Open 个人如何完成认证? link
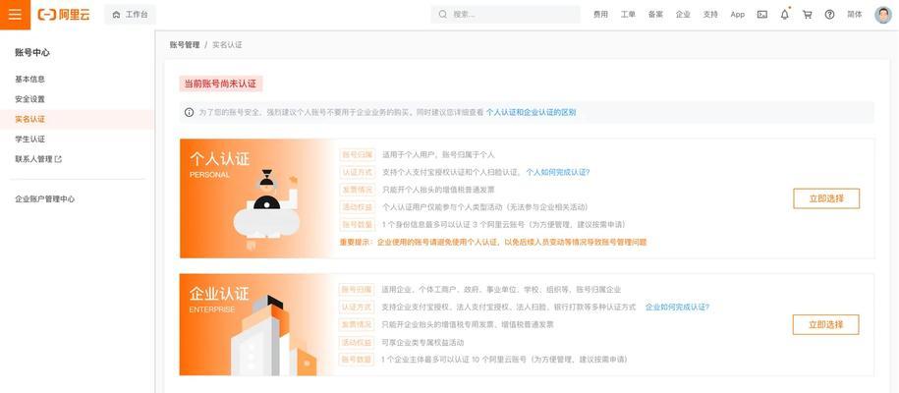Screen dimensions: 899x393 558,172
